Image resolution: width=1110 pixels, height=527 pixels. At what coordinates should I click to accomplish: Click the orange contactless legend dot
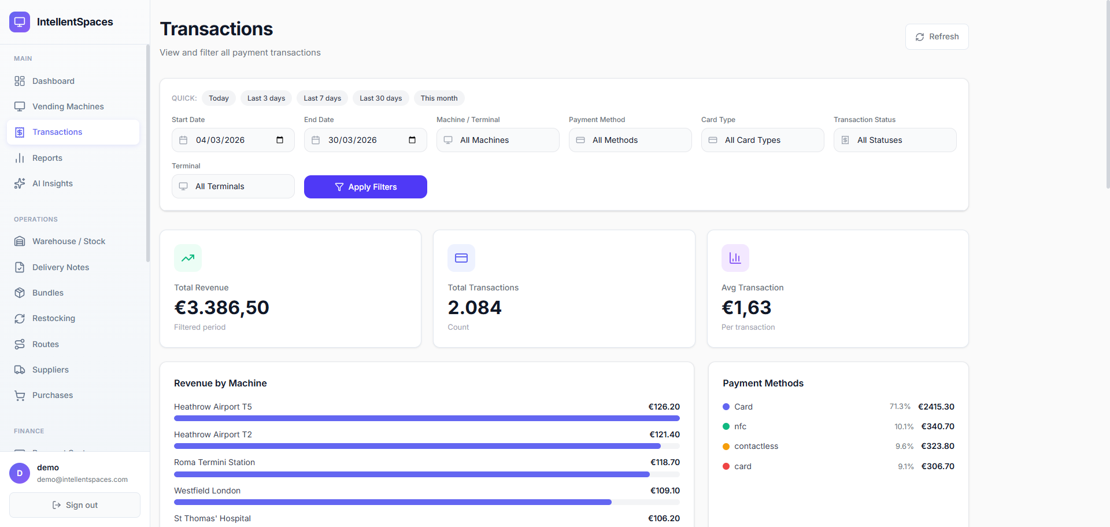pos(726,447)
